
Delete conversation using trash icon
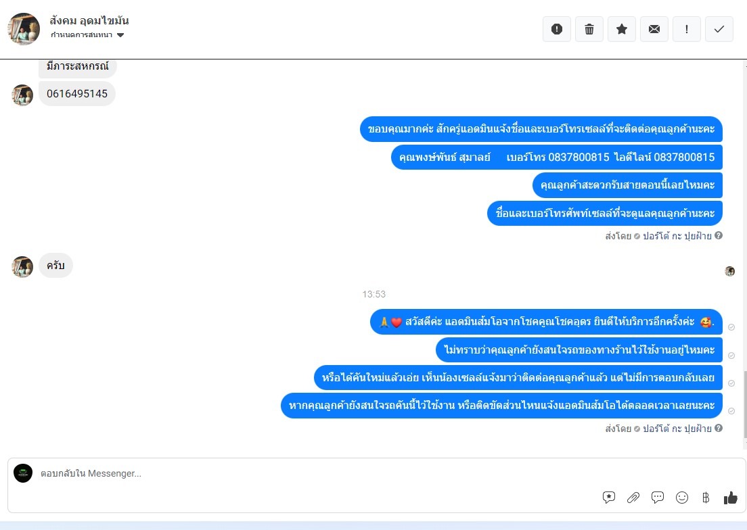click(589, 29)
